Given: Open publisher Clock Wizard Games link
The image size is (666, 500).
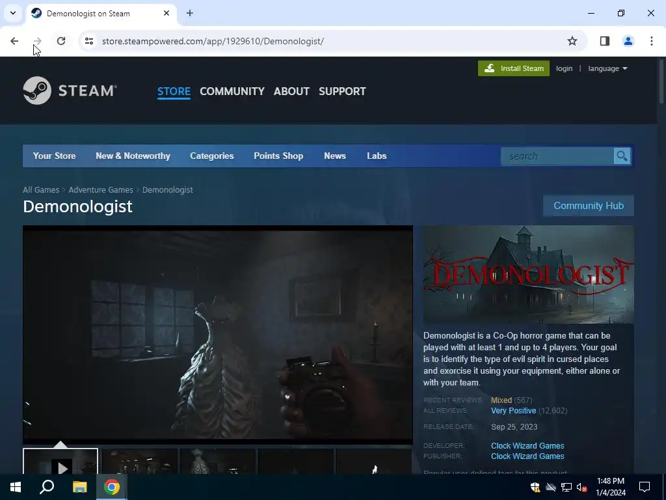Looking at the screenshot, I should point(527,456).
